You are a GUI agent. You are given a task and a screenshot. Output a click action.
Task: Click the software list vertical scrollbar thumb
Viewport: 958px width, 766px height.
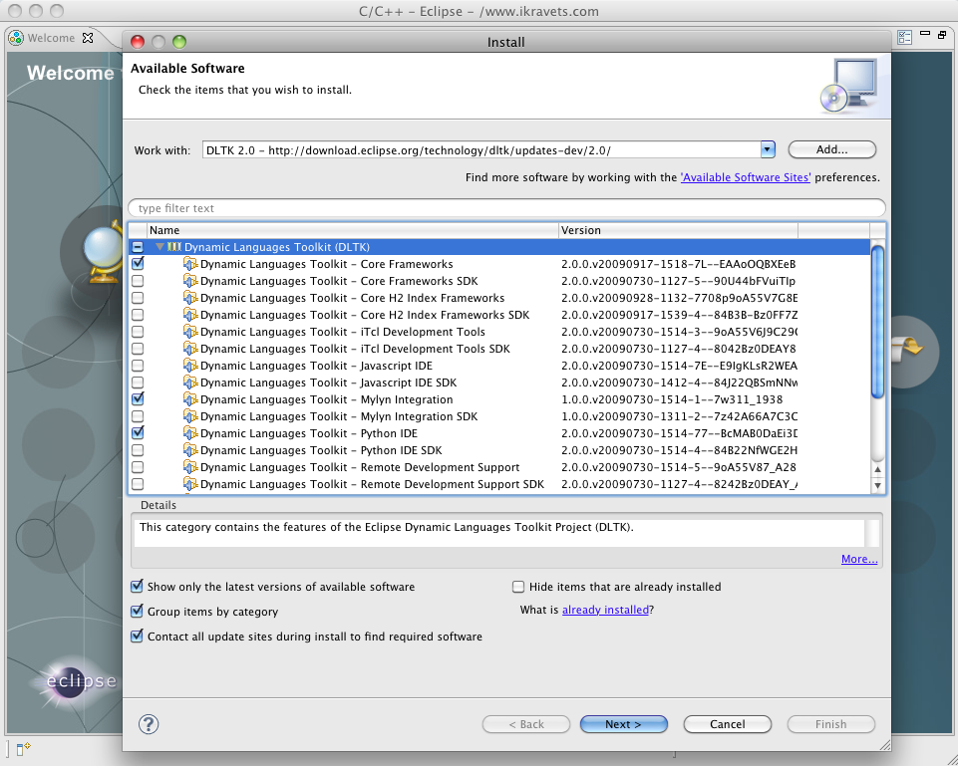877,321
